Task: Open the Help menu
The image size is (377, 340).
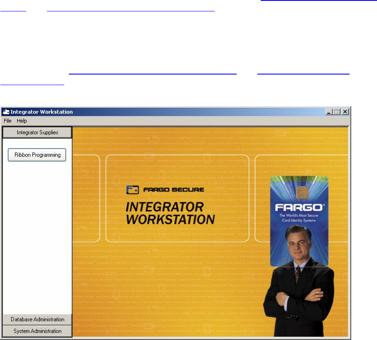Action: tap(22, 121)
